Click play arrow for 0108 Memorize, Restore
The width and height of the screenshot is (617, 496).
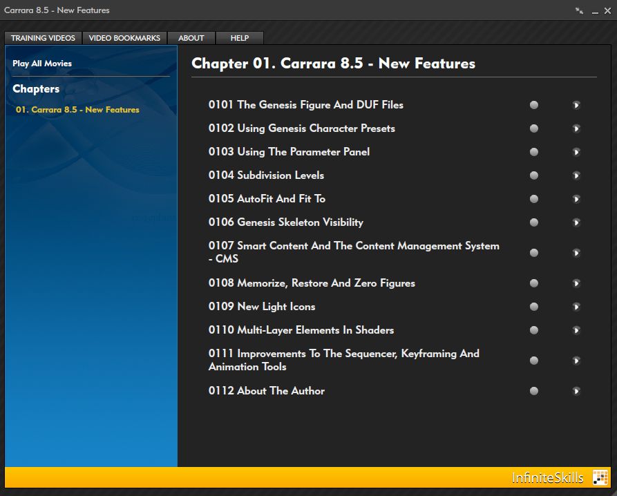576,283
